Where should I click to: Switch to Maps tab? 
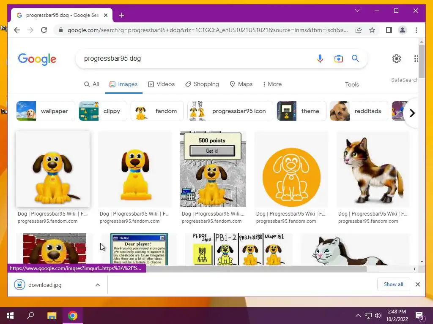tap(241, 84)
